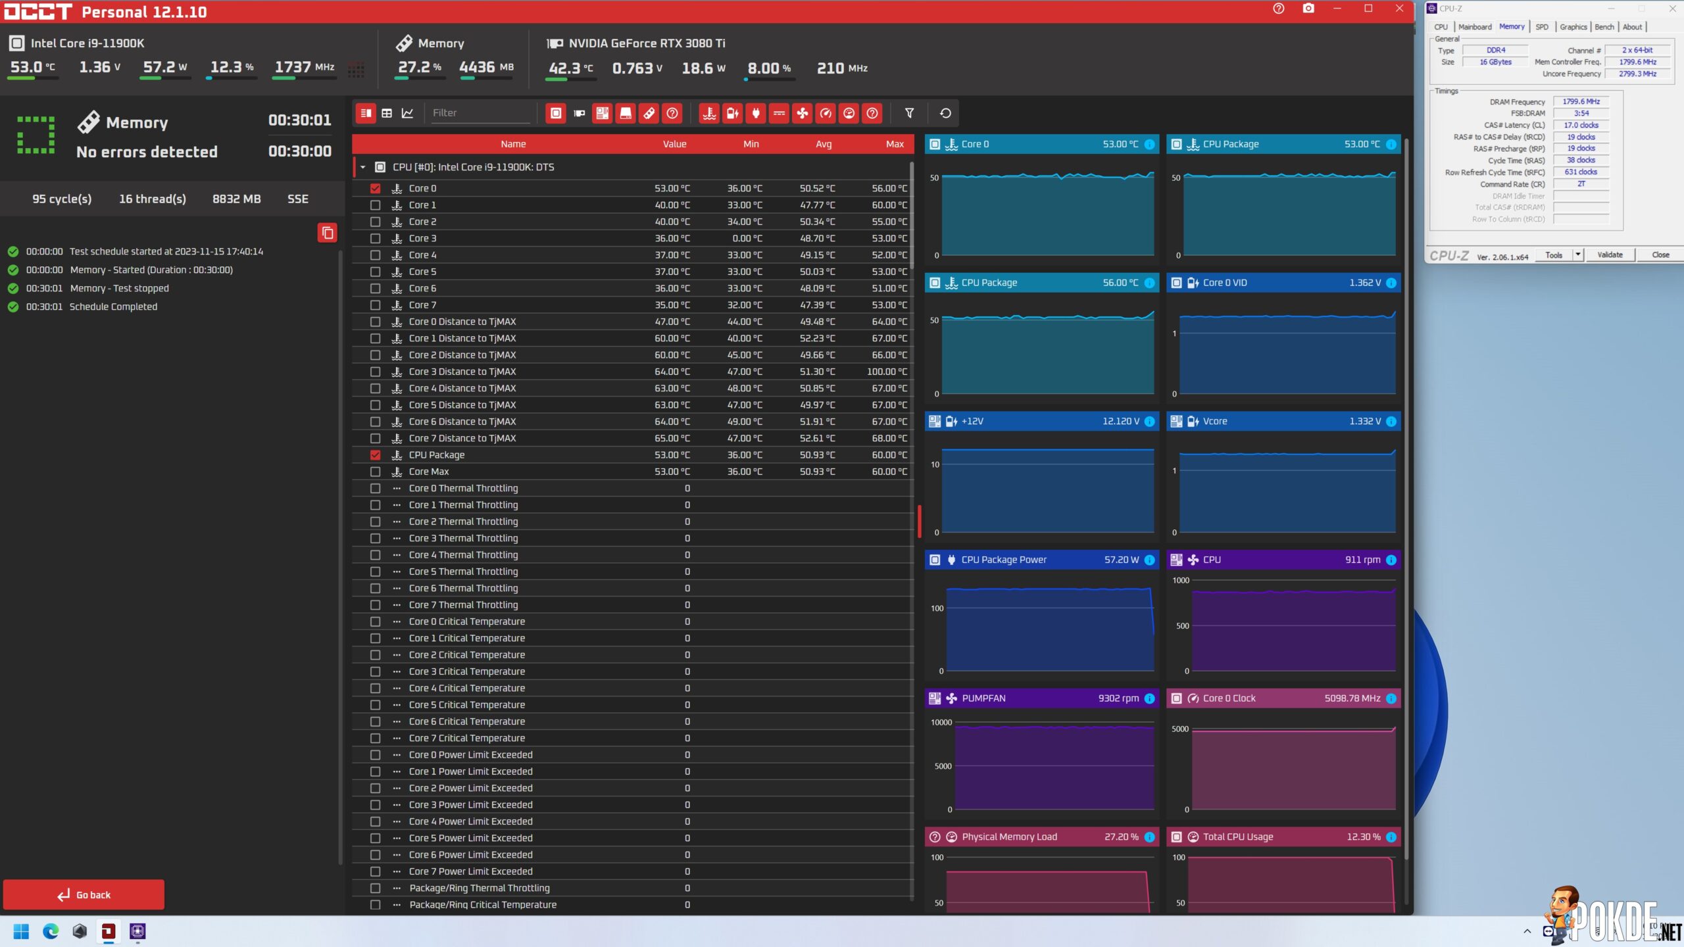The height and width of the screenshot is (947, 1684).
Task: Take a screenshot with the camera icon
Action: click(1308, 9)
